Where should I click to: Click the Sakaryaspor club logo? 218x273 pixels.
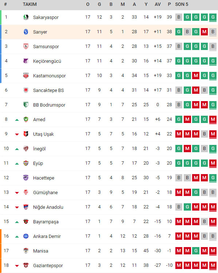point(26,17)
